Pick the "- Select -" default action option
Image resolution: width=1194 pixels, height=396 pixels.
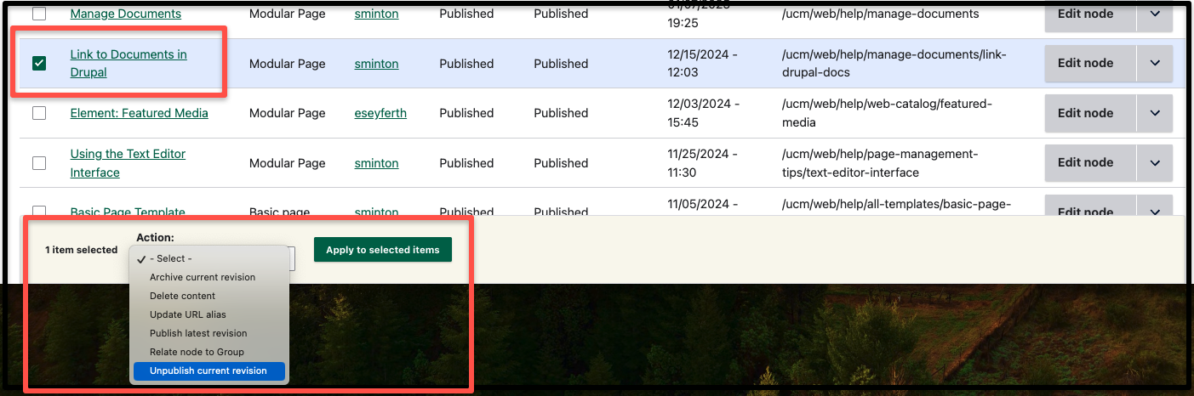(x=171, y=258)
